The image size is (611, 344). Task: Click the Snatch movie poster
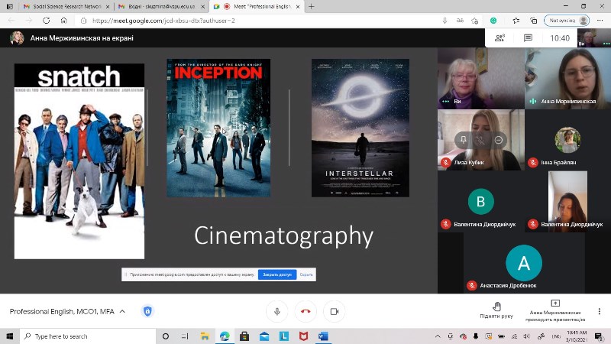79,161
